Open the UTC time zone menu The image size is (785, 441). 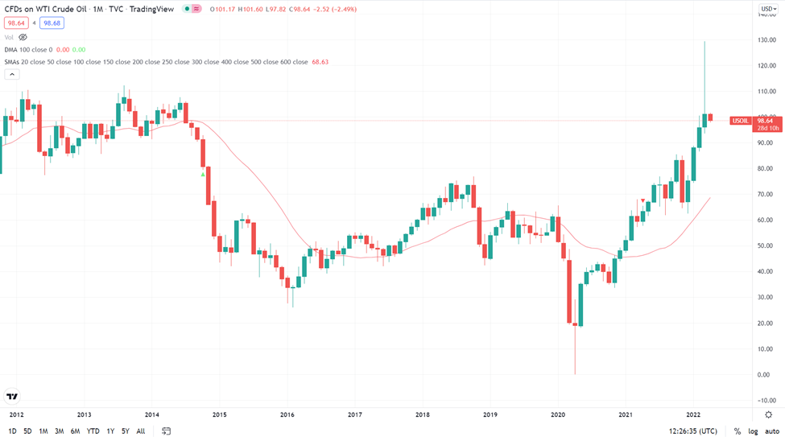tap(693, 431)
